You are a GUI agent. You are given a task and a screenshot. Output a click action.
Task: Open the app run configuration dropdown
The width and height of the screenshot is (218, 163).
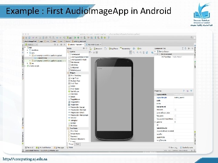click(70, 37)
